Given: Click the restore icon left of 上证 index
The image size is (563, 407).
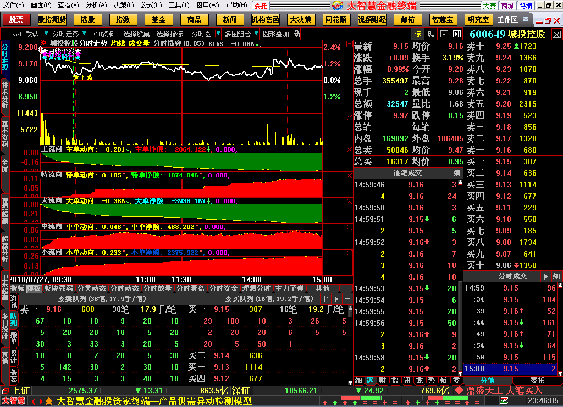Looking at the screenshot, I should 5,391.
